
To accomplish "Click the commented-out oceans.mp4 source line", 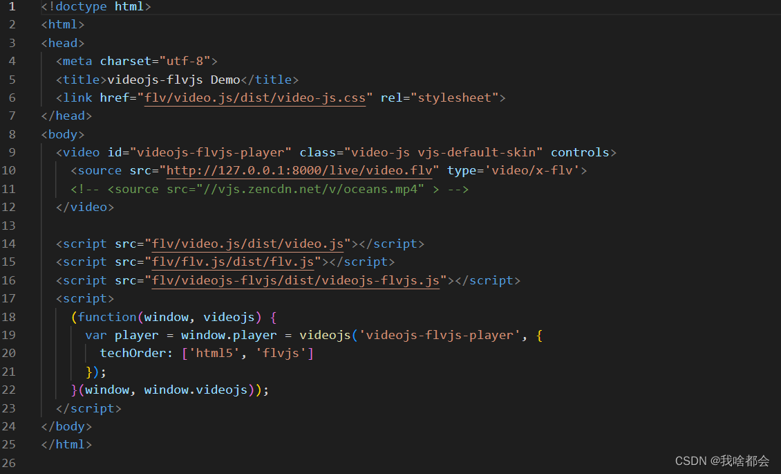I will (x=270, y=189).
